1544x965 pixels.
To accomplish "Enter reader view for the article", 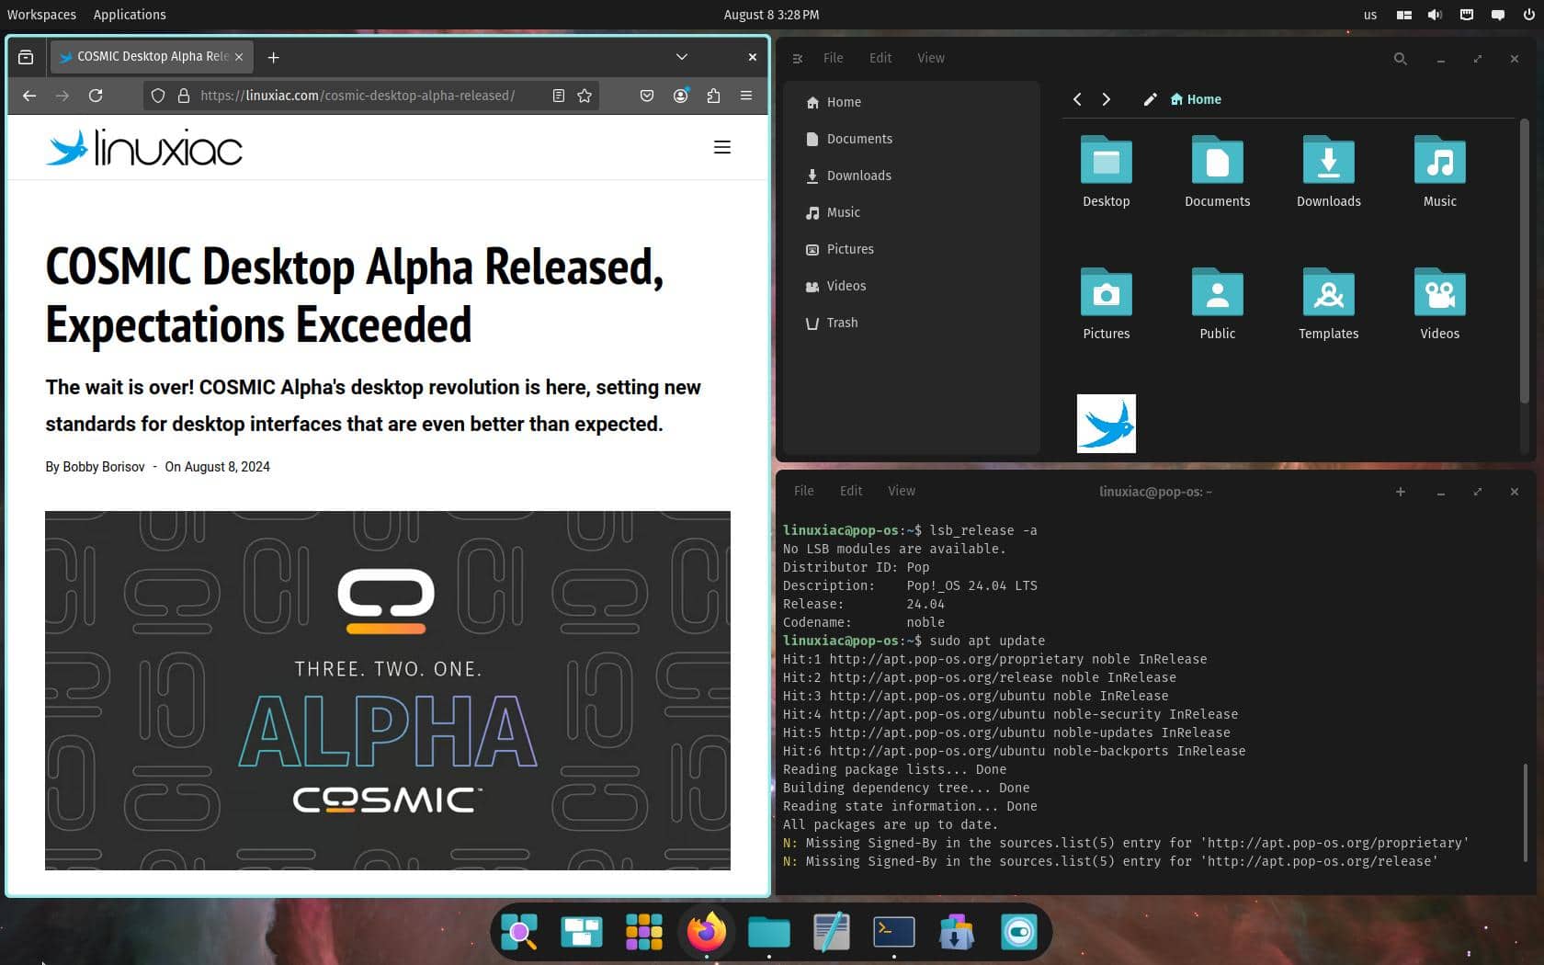I will coord(558,95).
